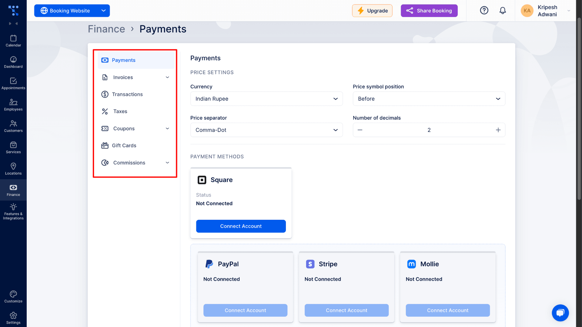
Task: Expand the Commissions submenu chevron
Action: pos(167,163)
